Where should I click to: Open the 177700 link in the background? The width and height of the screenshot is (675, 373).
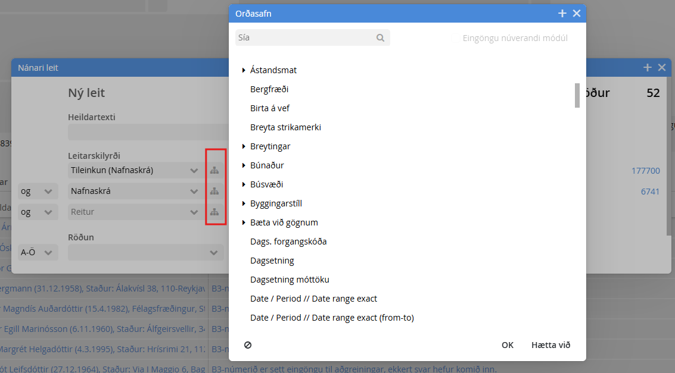pyautogui.click(x=646, y=171)
